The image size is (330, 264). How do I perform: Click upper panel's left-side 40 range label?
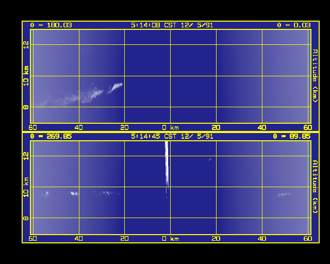[79, 127]
